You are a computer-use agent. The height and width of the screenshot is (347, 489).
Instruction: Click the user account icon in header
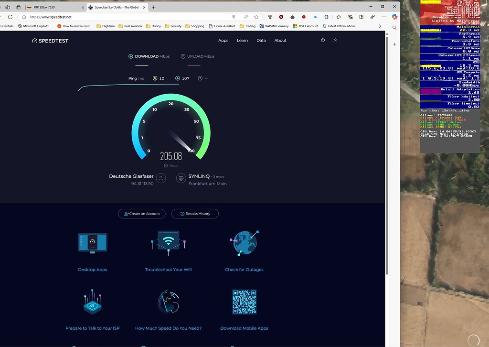335,41
